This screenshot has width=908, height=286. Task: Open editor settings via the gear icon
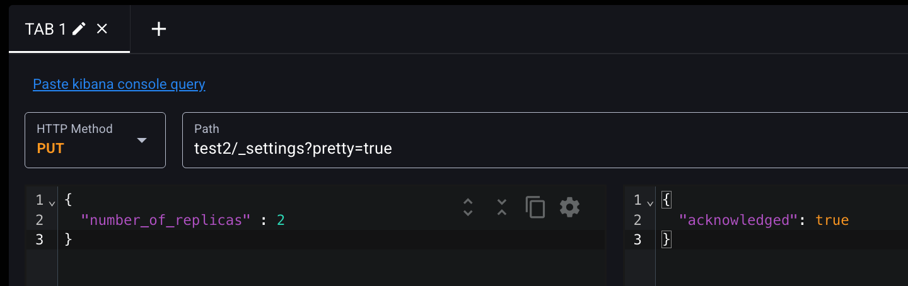click(x=569, y=207)
